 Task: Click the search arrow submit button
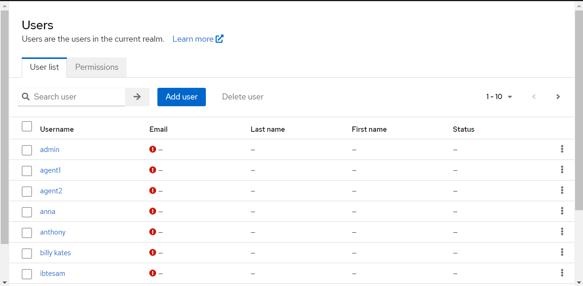(x=137, y=97)
